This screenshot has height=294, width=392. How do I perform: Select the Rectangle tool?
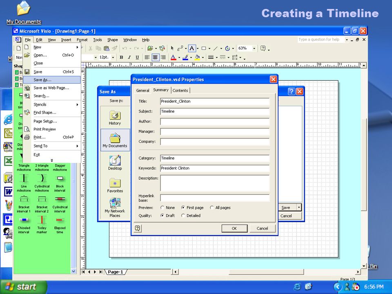tap(204, 48)
